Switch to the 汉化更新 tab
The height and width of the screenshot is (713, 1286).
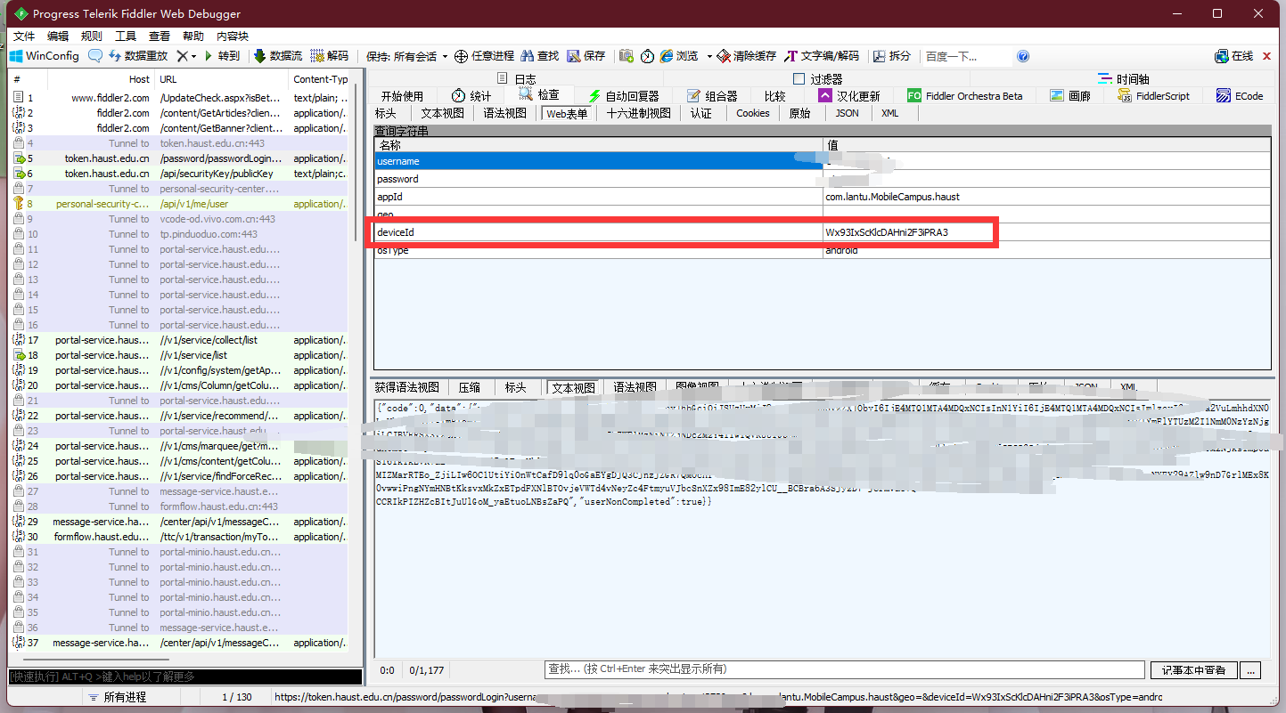849,96
